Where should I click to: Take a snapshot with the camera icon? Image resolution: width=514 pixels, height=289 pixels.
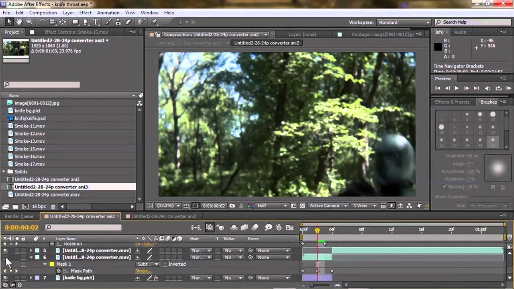pyautogui.click(x=232, y=206)
